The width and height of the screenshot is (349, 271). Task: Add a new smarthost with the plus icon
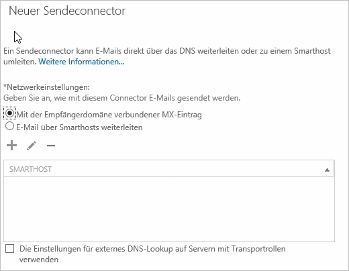coord(11,146)
